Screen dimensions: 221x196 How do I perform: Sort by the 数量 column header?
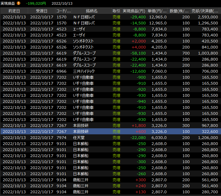[x=179, y=11]
